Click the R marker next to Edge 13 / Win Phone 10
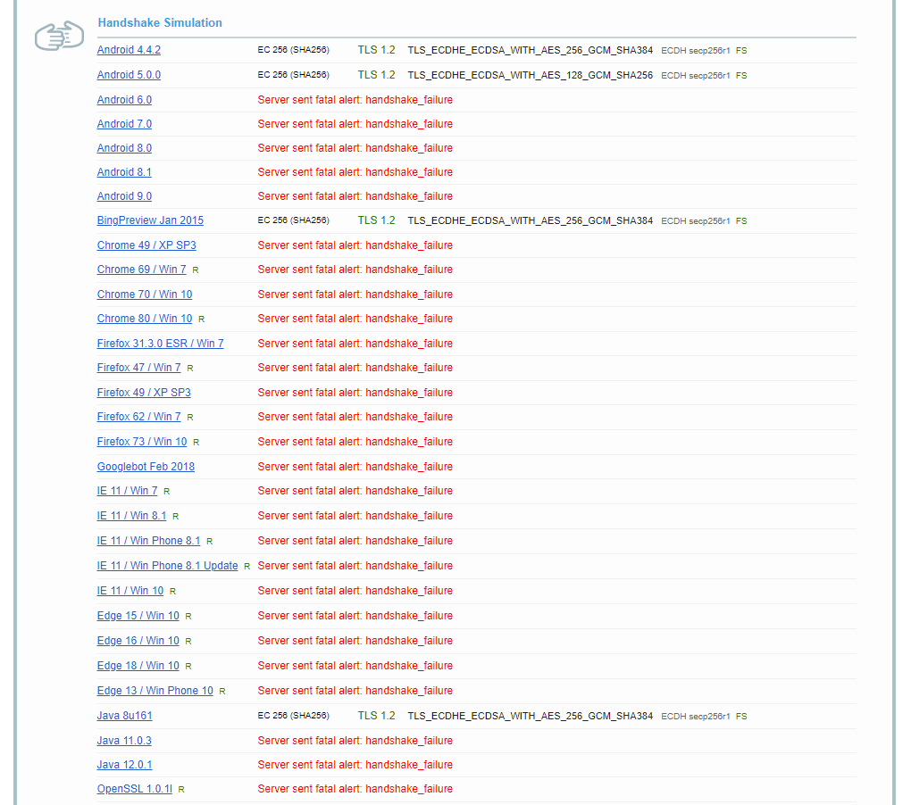This screenshot has height=805, width=911. click(x=221, y=692)
